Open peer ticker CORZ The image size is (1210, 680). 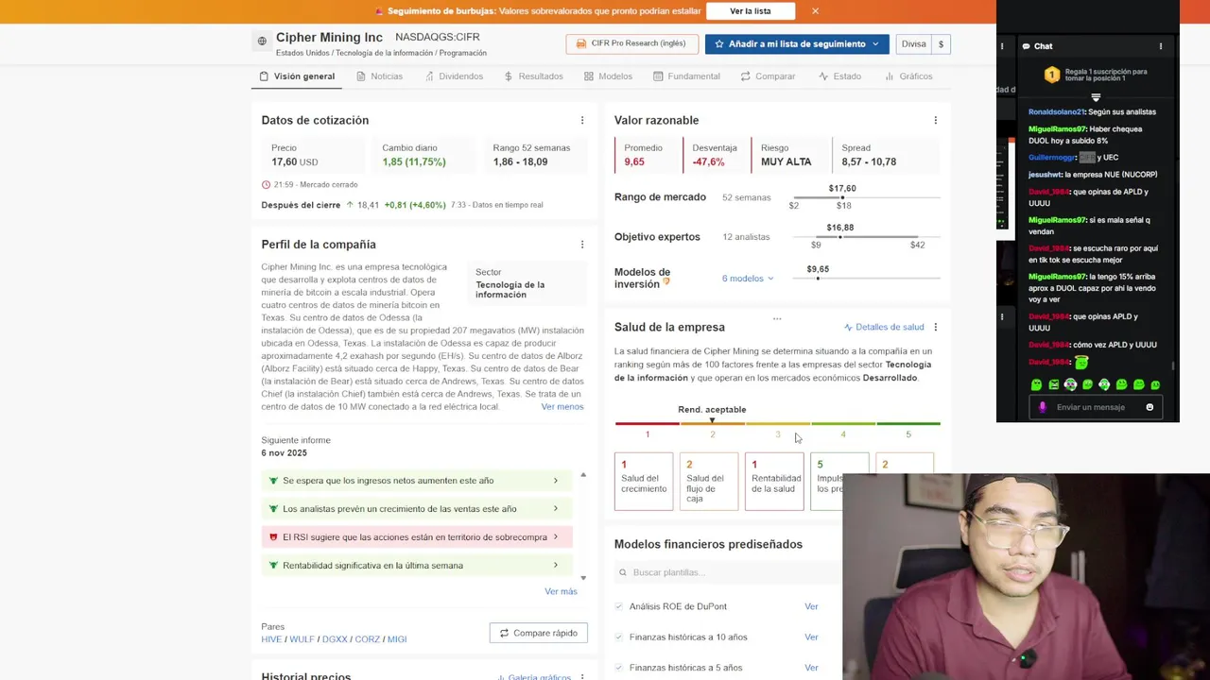(367, 639)
